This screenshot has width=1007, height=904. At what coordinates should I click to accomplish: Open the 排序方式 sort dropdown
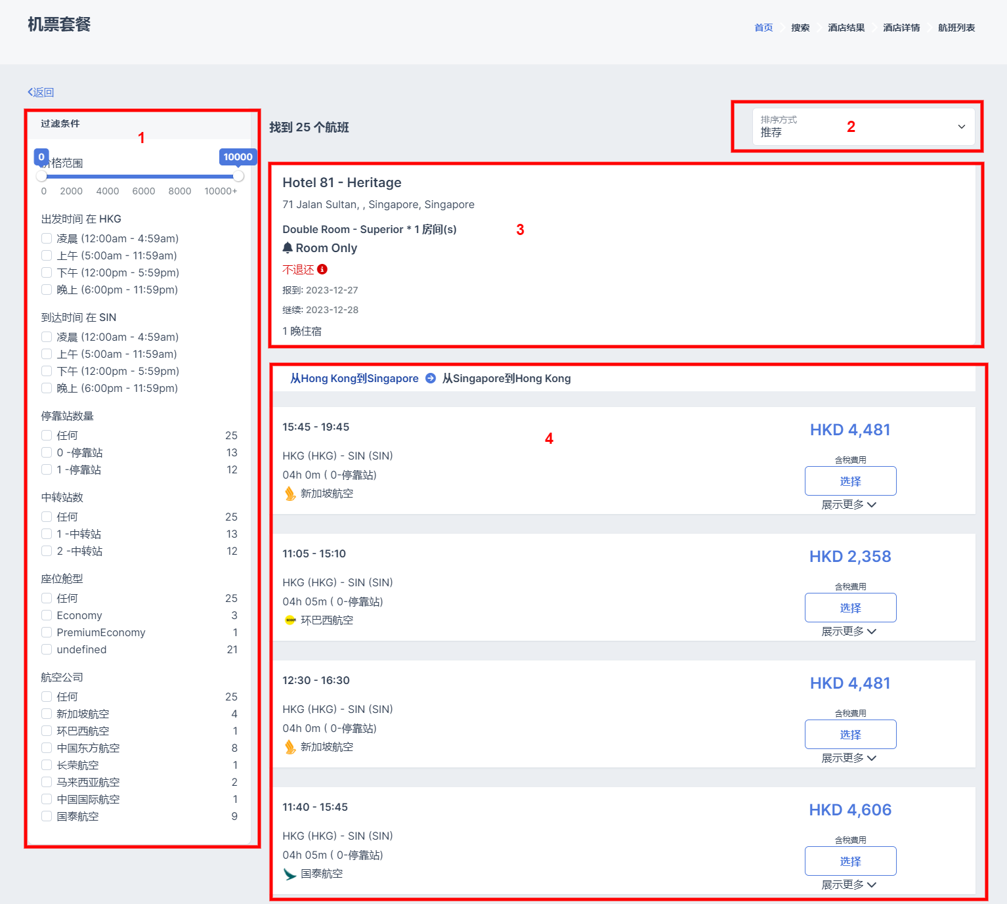[863, 127]
